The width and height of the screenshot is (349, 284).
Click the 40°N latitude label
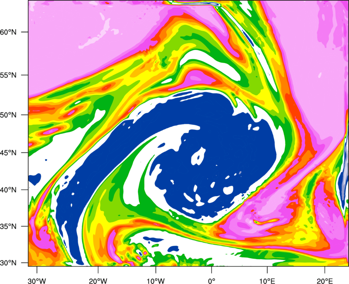[x=8, y=190]
